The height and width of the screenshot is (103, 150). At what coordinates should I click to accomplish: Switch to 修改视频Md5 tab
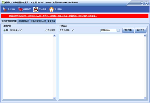tap(24, 21)
